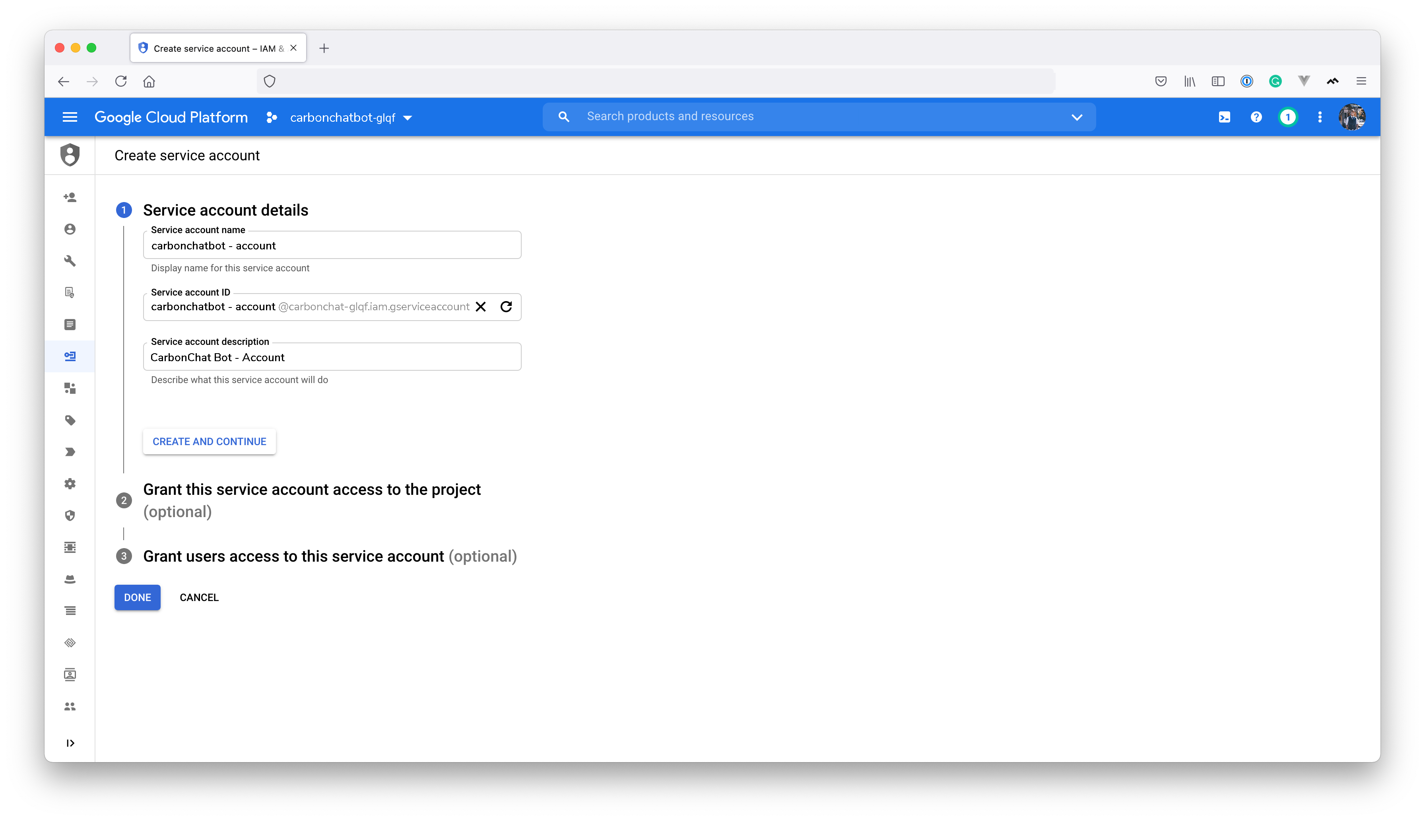Click the Service account description field

click(332, 358)
